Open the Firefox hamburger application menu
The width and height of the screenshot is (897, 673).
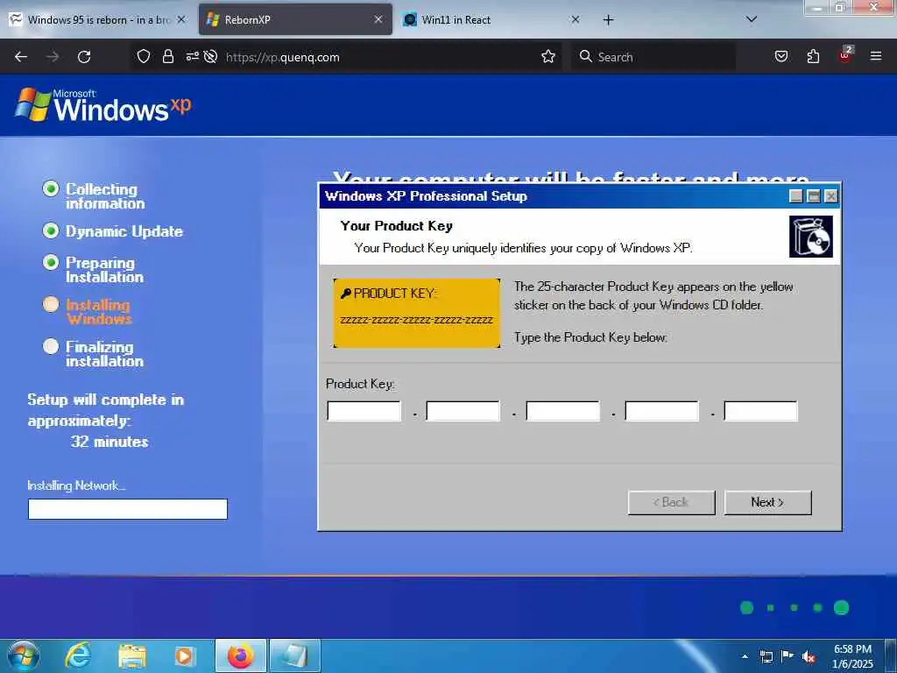[876, 56]
